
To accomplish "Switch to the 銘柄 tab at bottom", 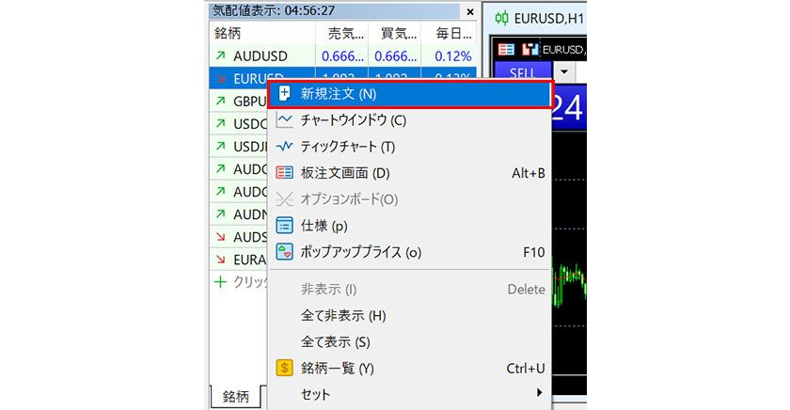I will click(x=235, y=397).
